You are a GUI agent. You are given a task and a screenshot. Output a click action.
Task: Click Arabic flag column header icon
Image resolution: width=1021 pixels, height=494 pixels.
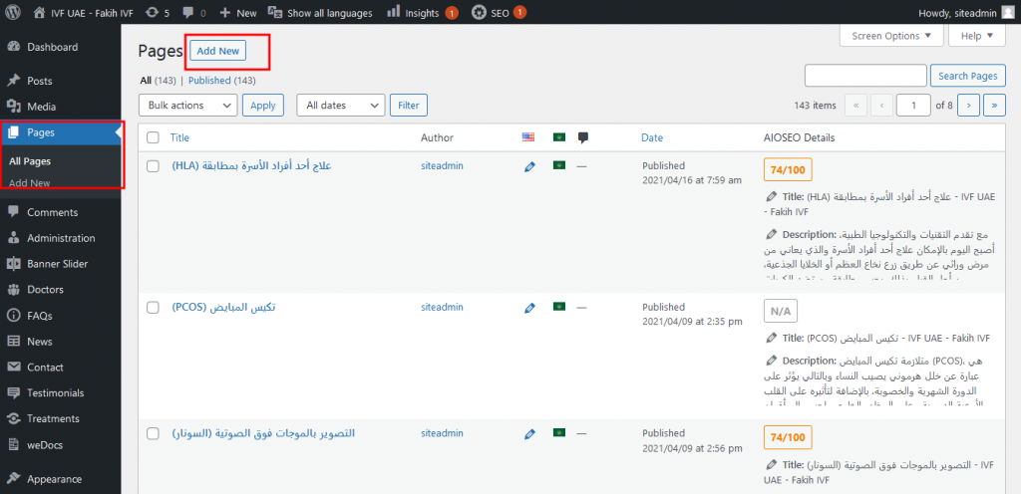(558, 137)
